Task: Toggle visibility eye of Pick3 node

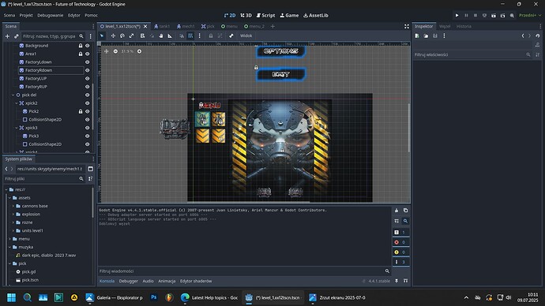Action: 87,136
